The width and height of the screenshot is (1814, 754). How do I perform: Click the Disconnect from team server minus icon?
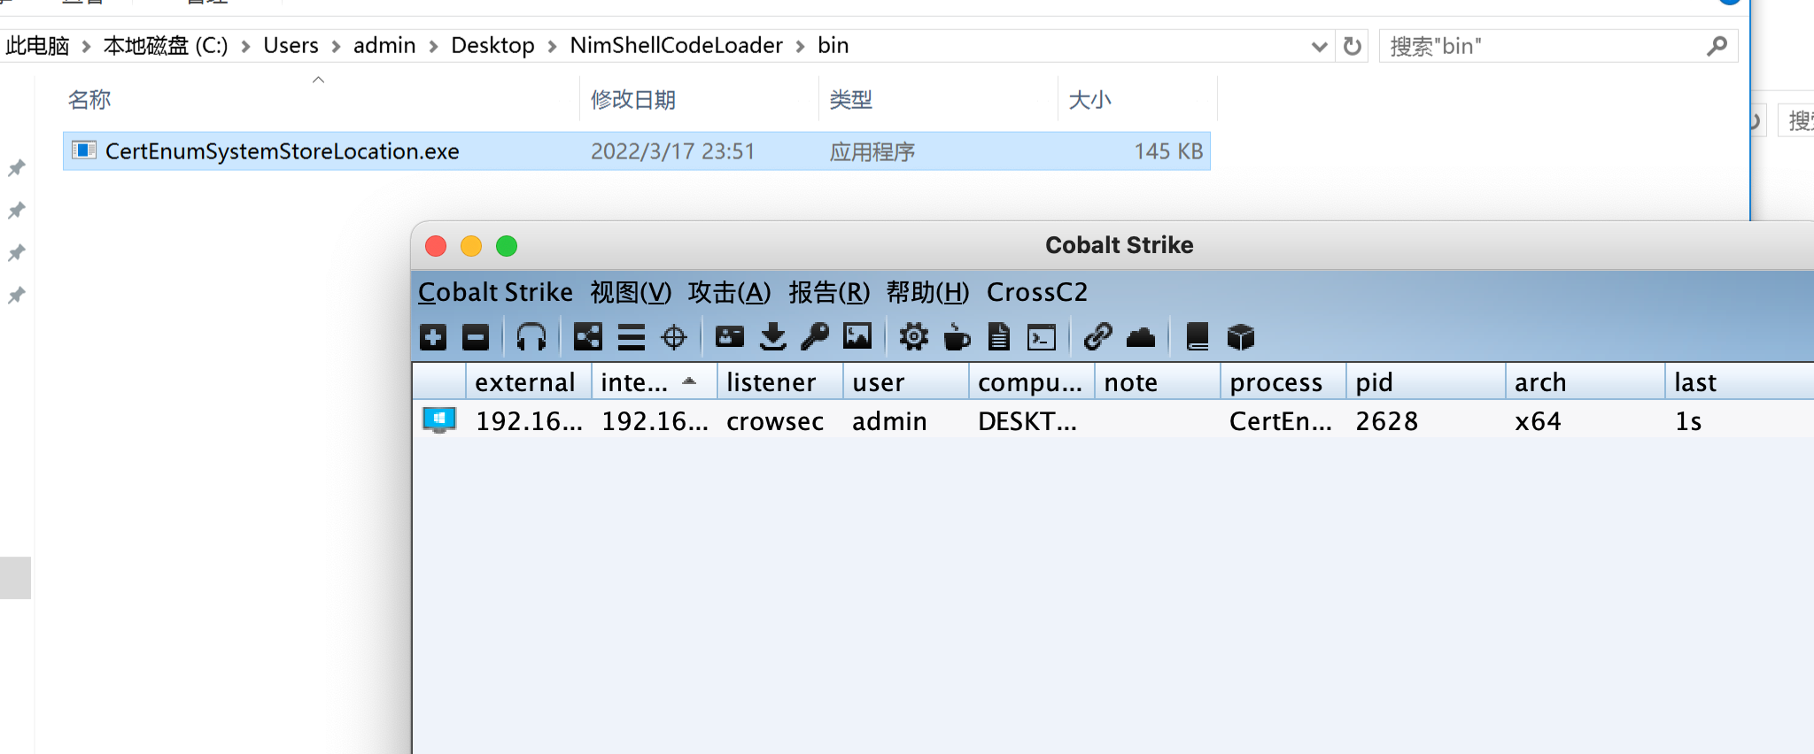pos(476,337)
